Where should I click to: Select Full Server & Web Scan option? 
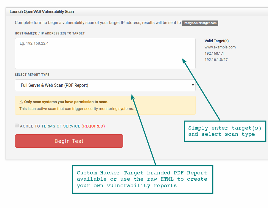point(54,85)
